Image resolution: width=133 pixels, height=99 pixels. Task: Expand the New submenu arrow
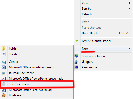point(130,48)
